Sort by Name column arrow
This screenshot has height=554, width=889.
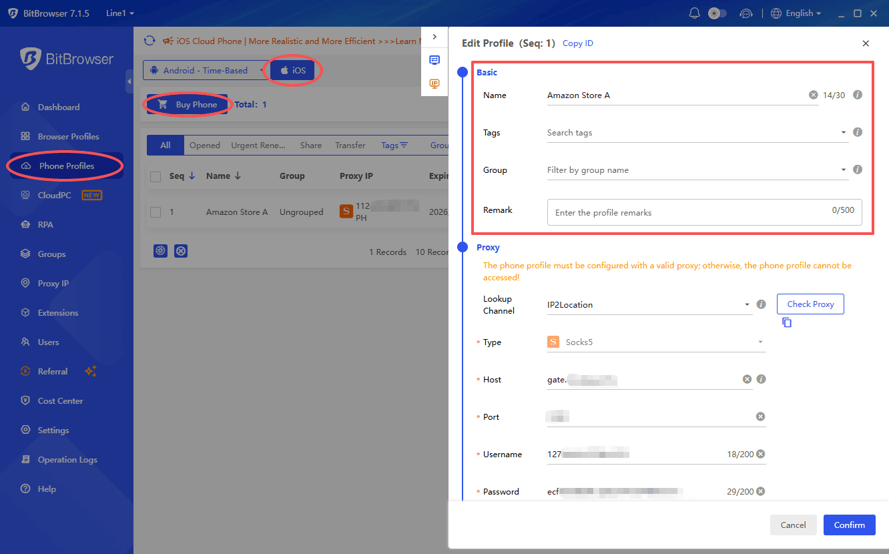[238, 176]
